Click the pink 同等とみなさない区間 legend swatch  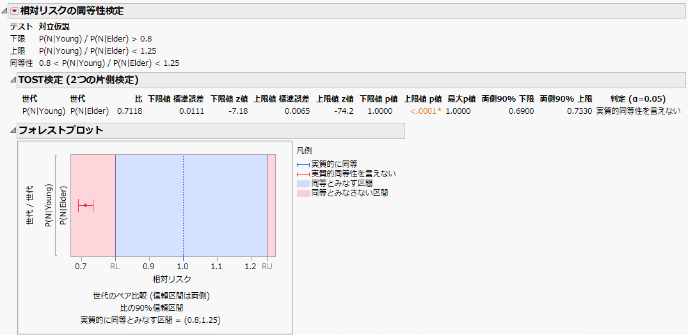point(303,193)
